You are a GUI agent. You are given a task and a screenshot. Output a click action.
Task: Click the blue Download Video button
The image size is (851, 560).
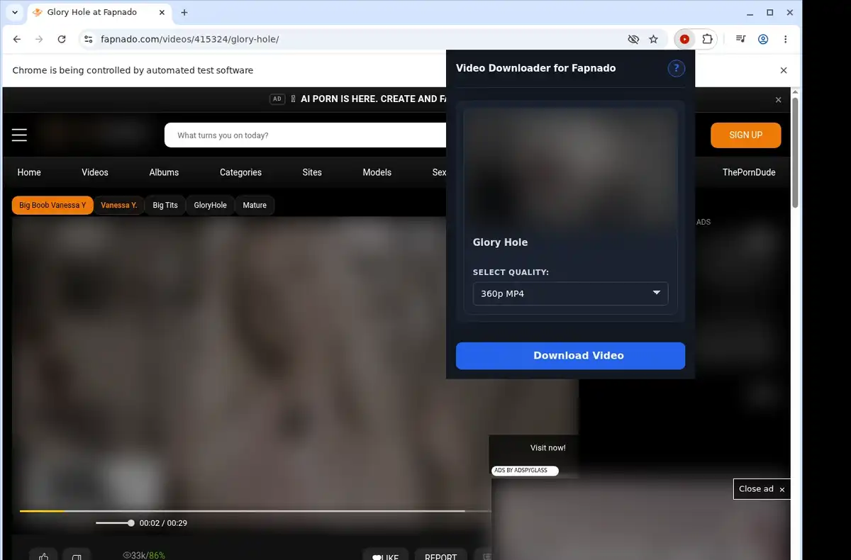[x=570, y=356]
